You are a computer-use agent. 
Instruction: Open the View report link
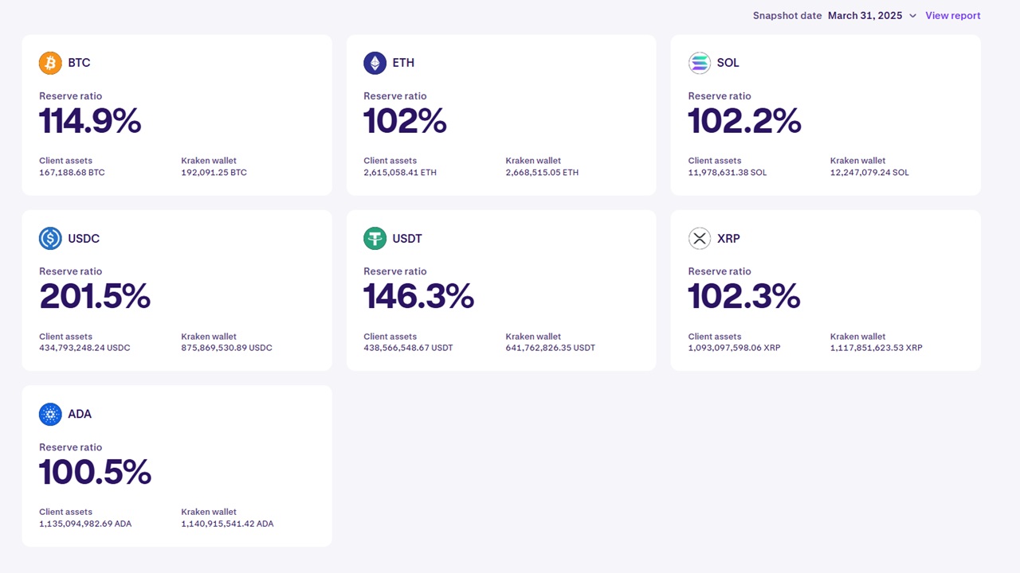click(952, 16)
